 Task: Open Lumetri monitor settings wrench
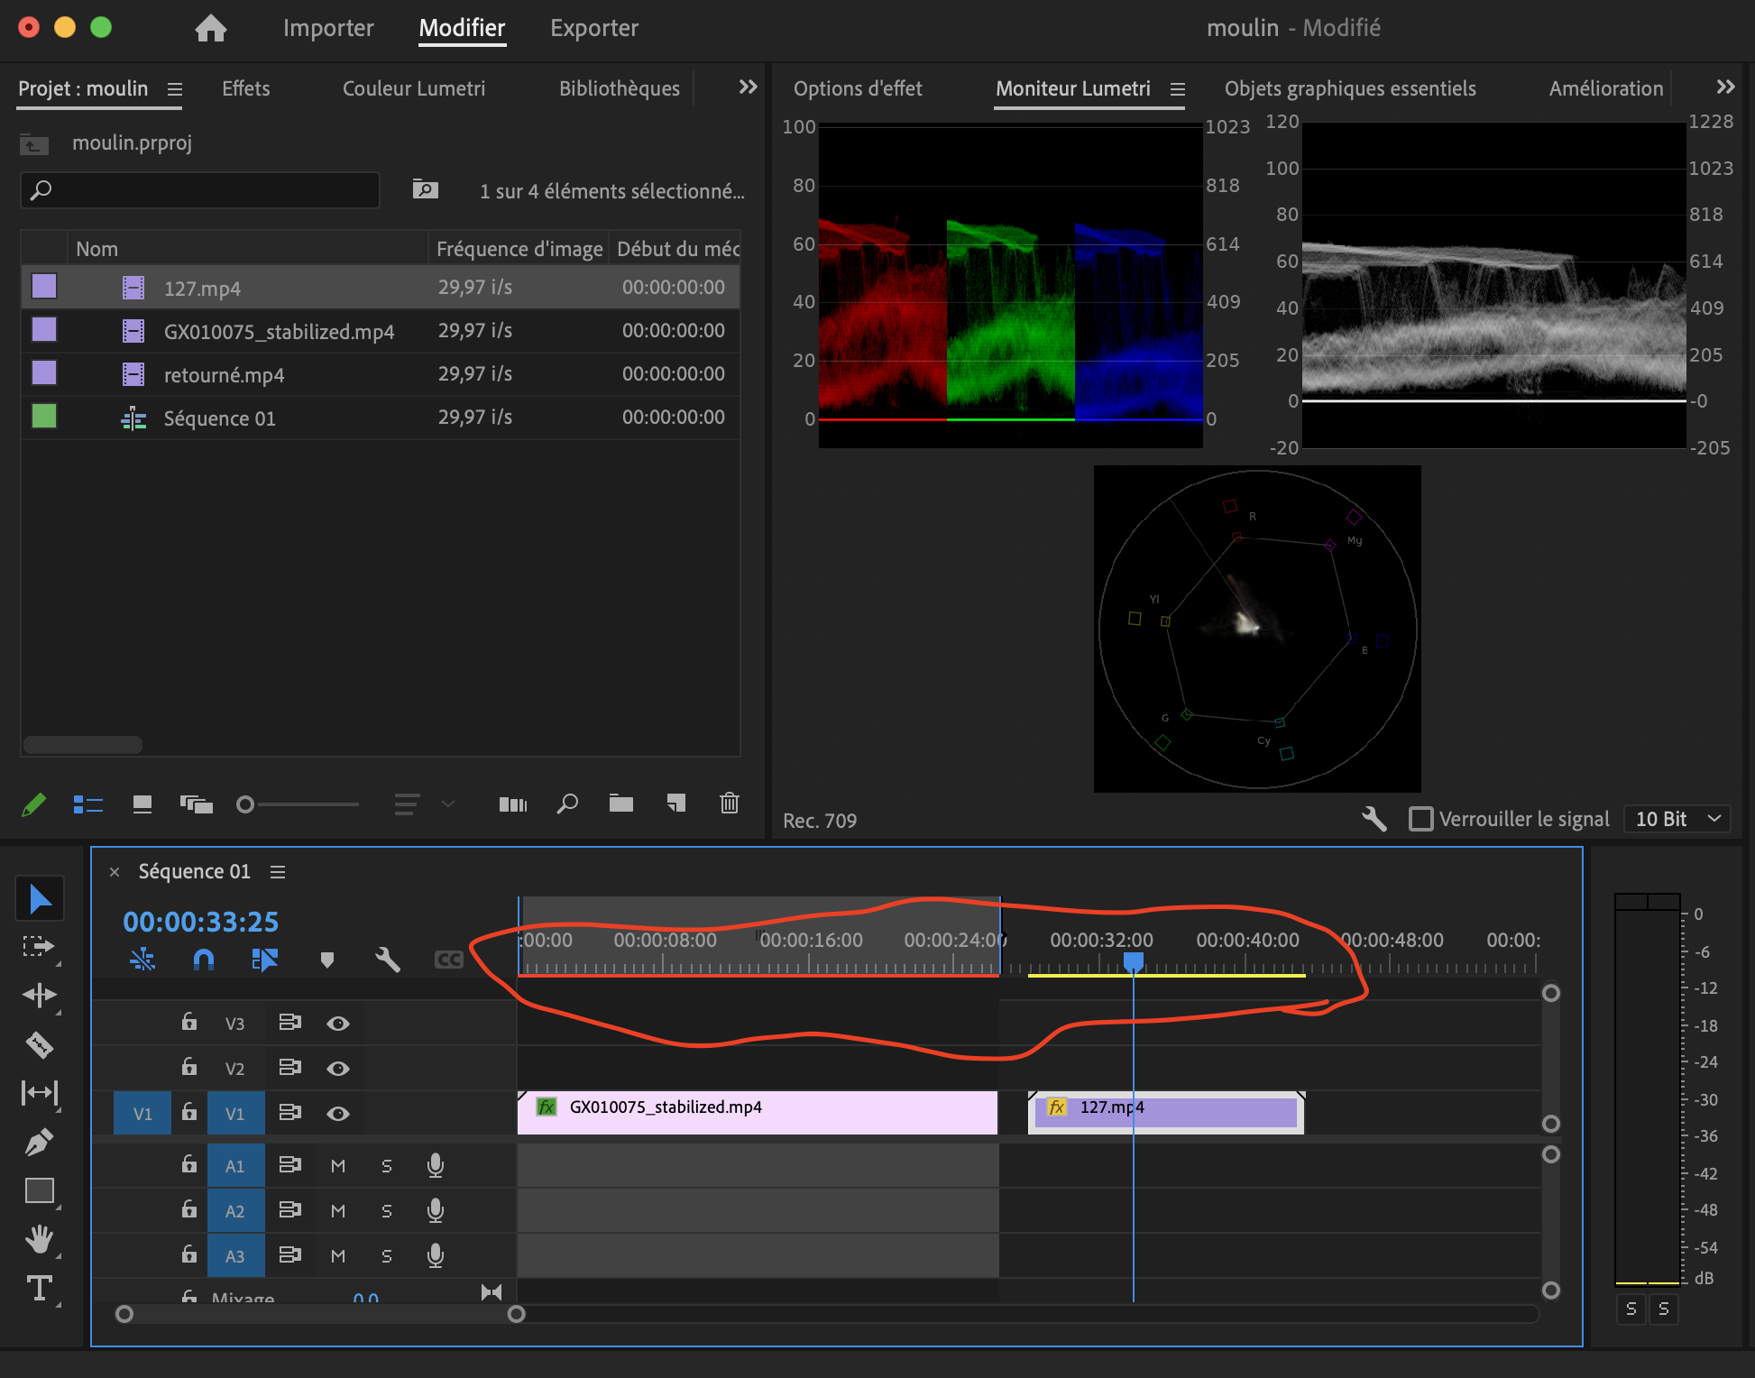1374,819
